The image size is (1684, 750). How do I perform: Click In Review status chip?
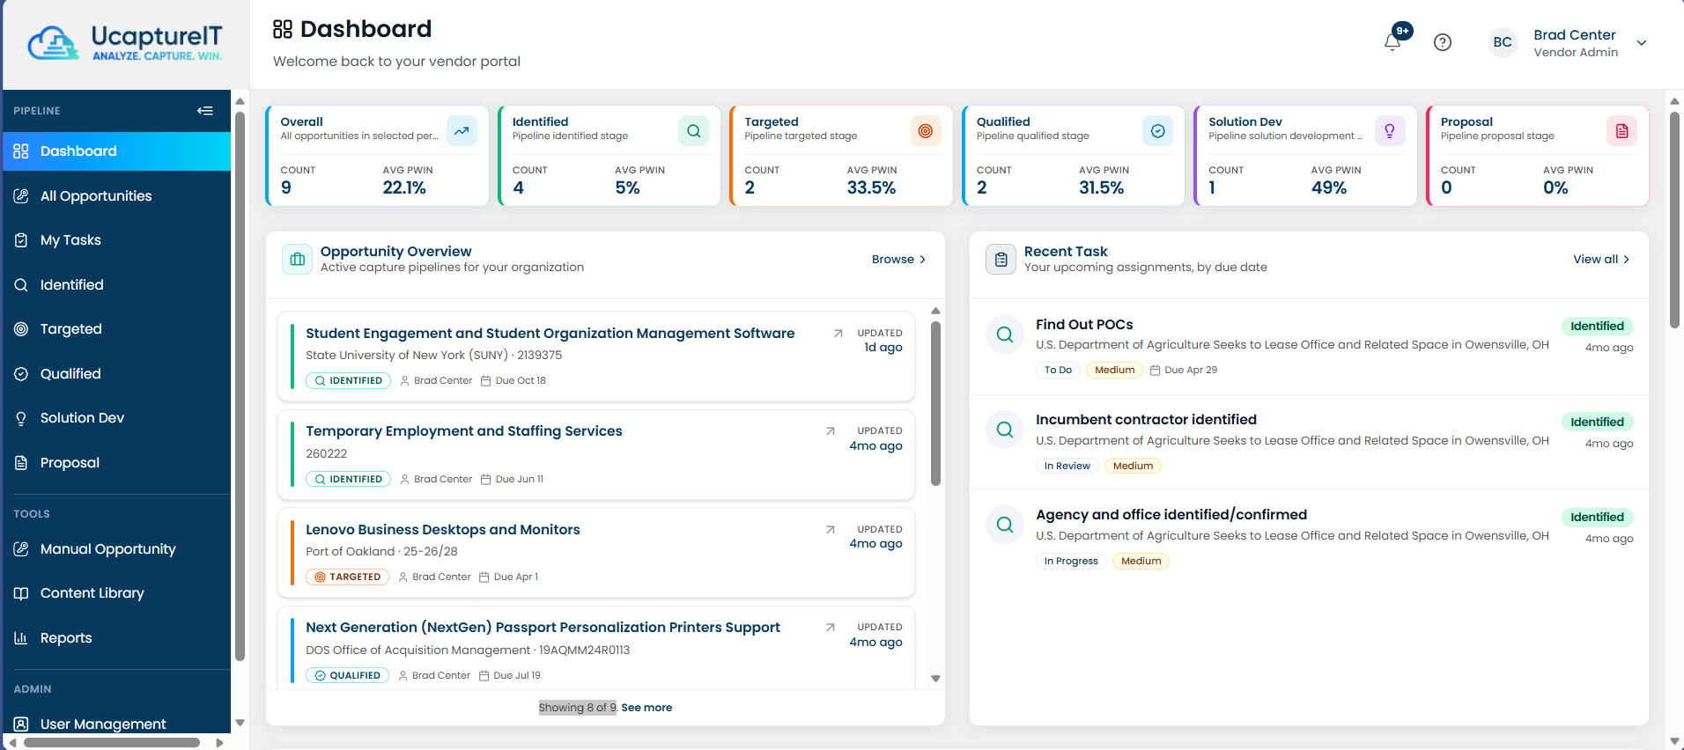1067,466
